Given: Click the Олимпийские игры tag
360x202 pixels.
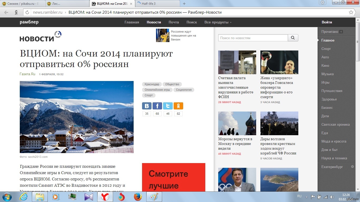Looking at the screenshot, I should (157, 90).
